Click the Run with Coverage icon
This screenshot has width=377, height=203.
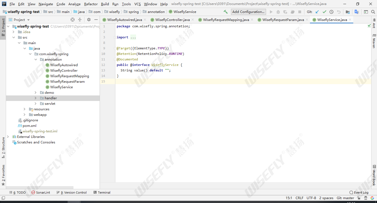pos(285,12)
